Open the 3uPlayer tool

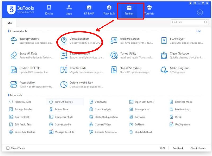(x=137, y=124)
